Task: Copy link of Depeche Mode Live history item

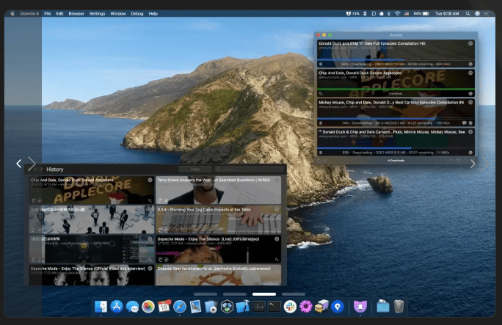Action: [161, 260]
